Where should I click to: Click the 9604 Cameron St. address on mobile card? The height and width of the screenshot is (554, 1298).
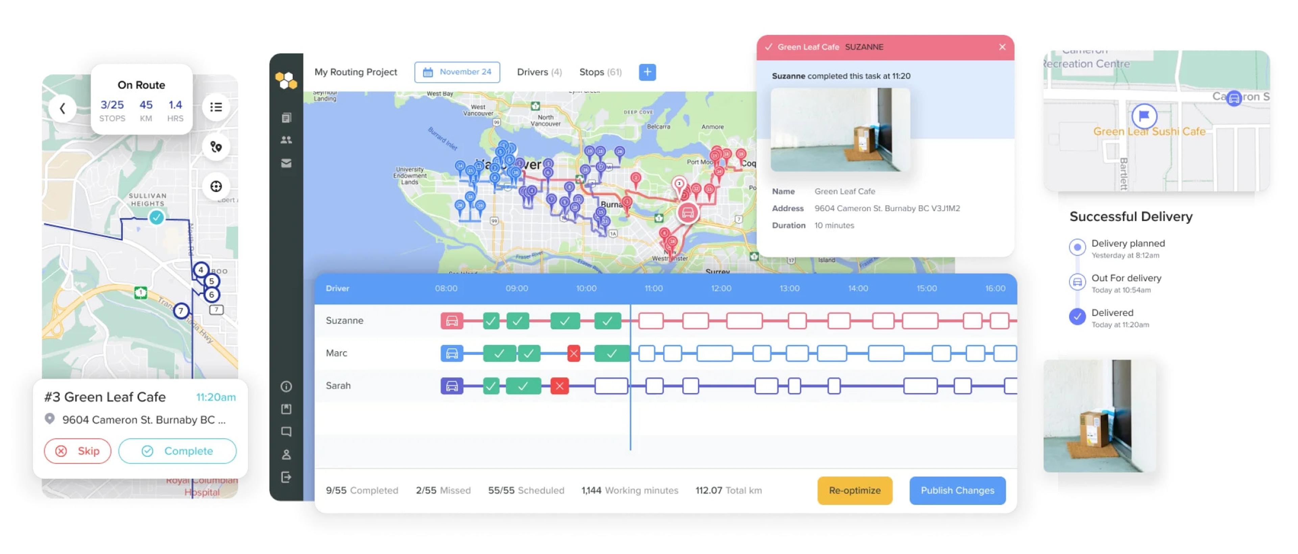pos(144,420)
